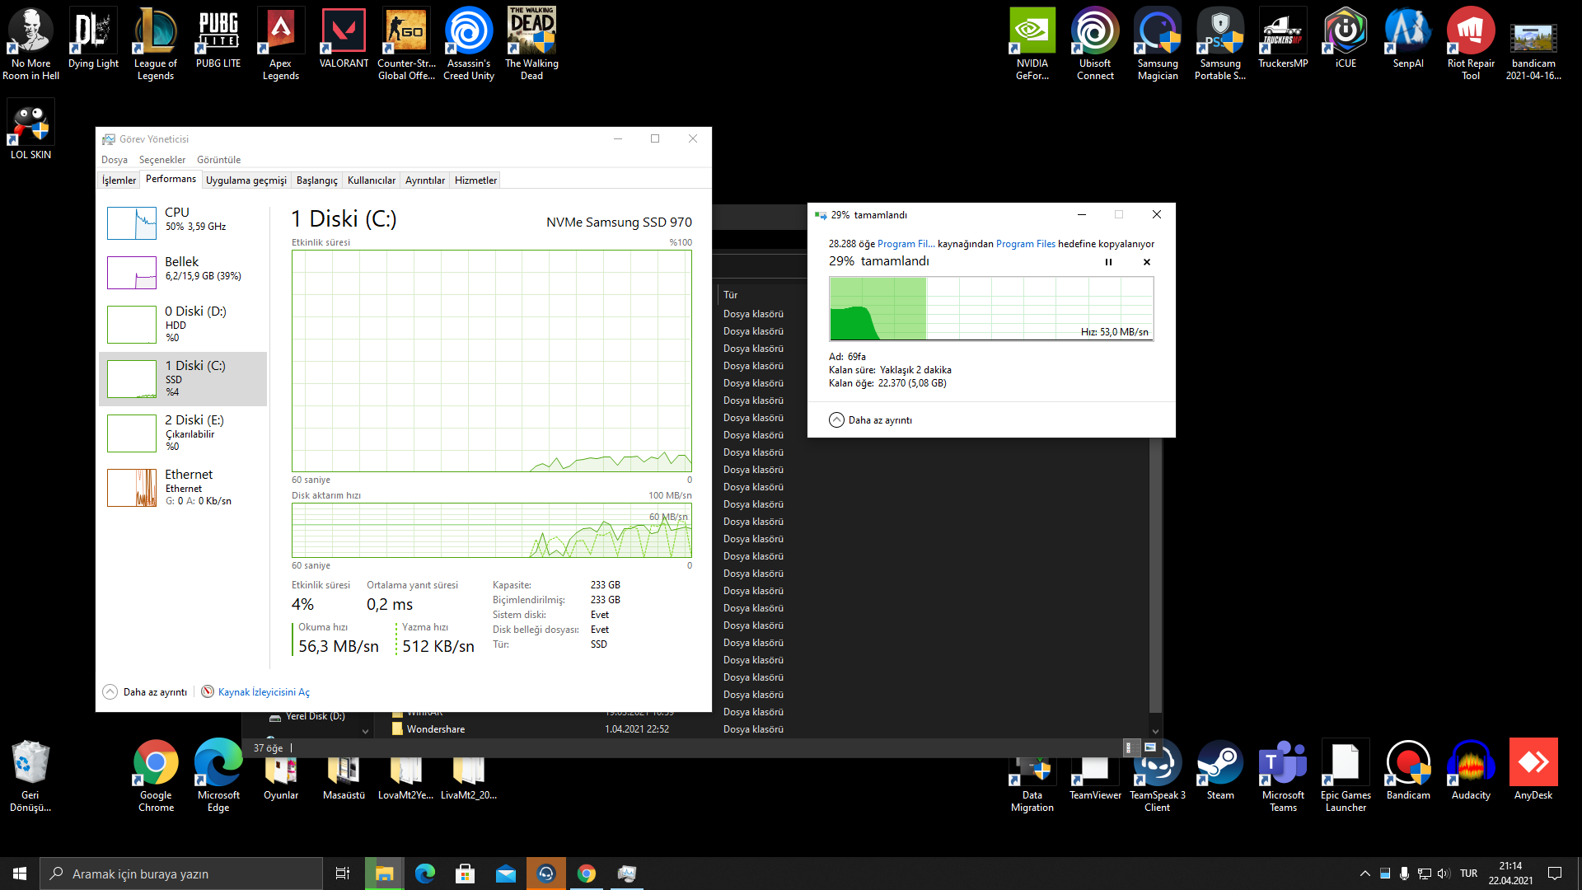Expand Explorer navigation pane down arrow
The width and height of the screenshot is (1582, 890).
(365, 731)
